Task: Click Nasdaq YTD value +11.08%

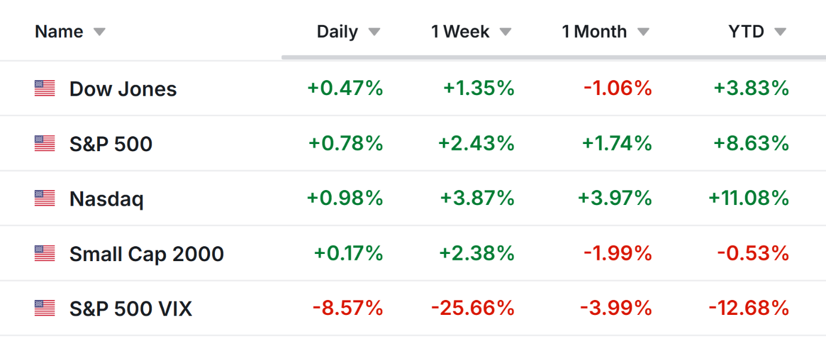Action: [749, 198]
